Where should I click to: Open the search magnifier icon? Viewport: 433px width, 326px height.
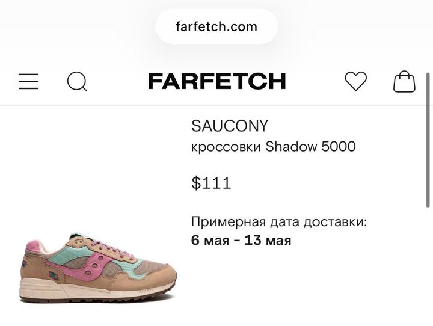click(x=78, y=81)
